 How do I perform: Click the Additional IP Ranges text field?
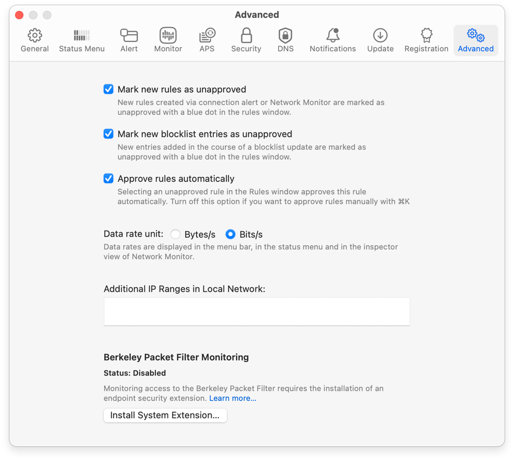(256, 311)
